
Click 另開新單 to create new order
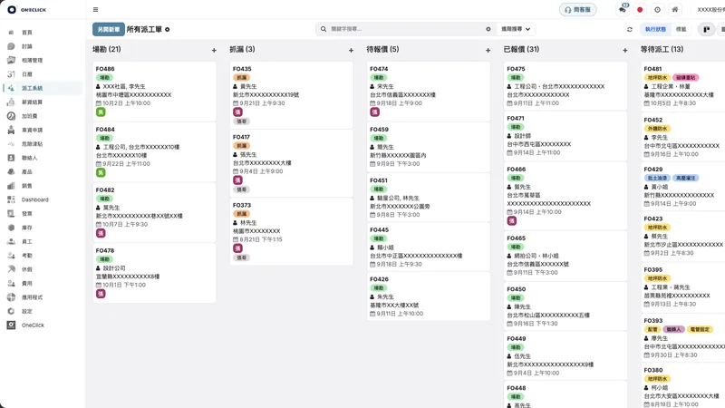tap(109, 29)
